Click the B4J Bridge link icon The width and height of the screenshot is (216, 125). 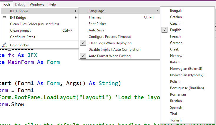pos(4,17)
